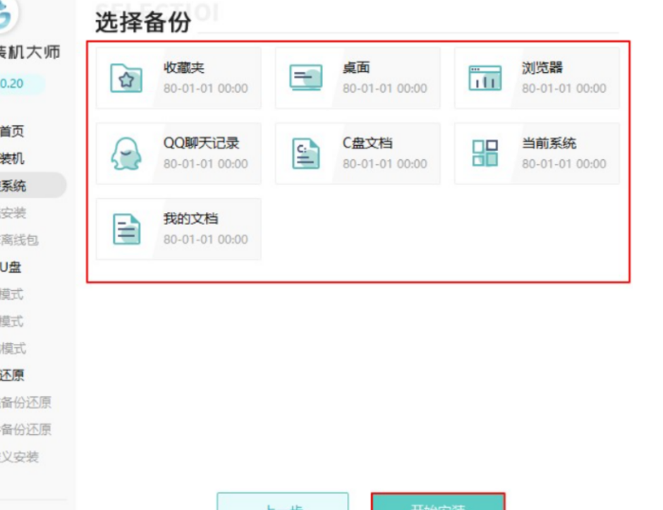Open the 装机 sidebar item
The height and width of the screenshot is (510, 663).
pos(12,159)
